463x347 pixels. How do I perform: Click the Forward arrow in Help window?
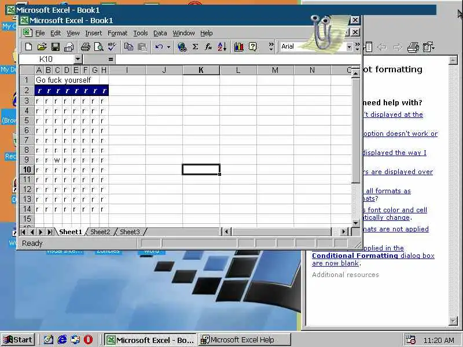click(x=398, y=47)
